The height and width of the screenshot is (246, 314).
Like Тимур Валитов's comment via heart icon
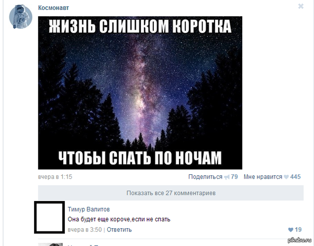point(290,230)
